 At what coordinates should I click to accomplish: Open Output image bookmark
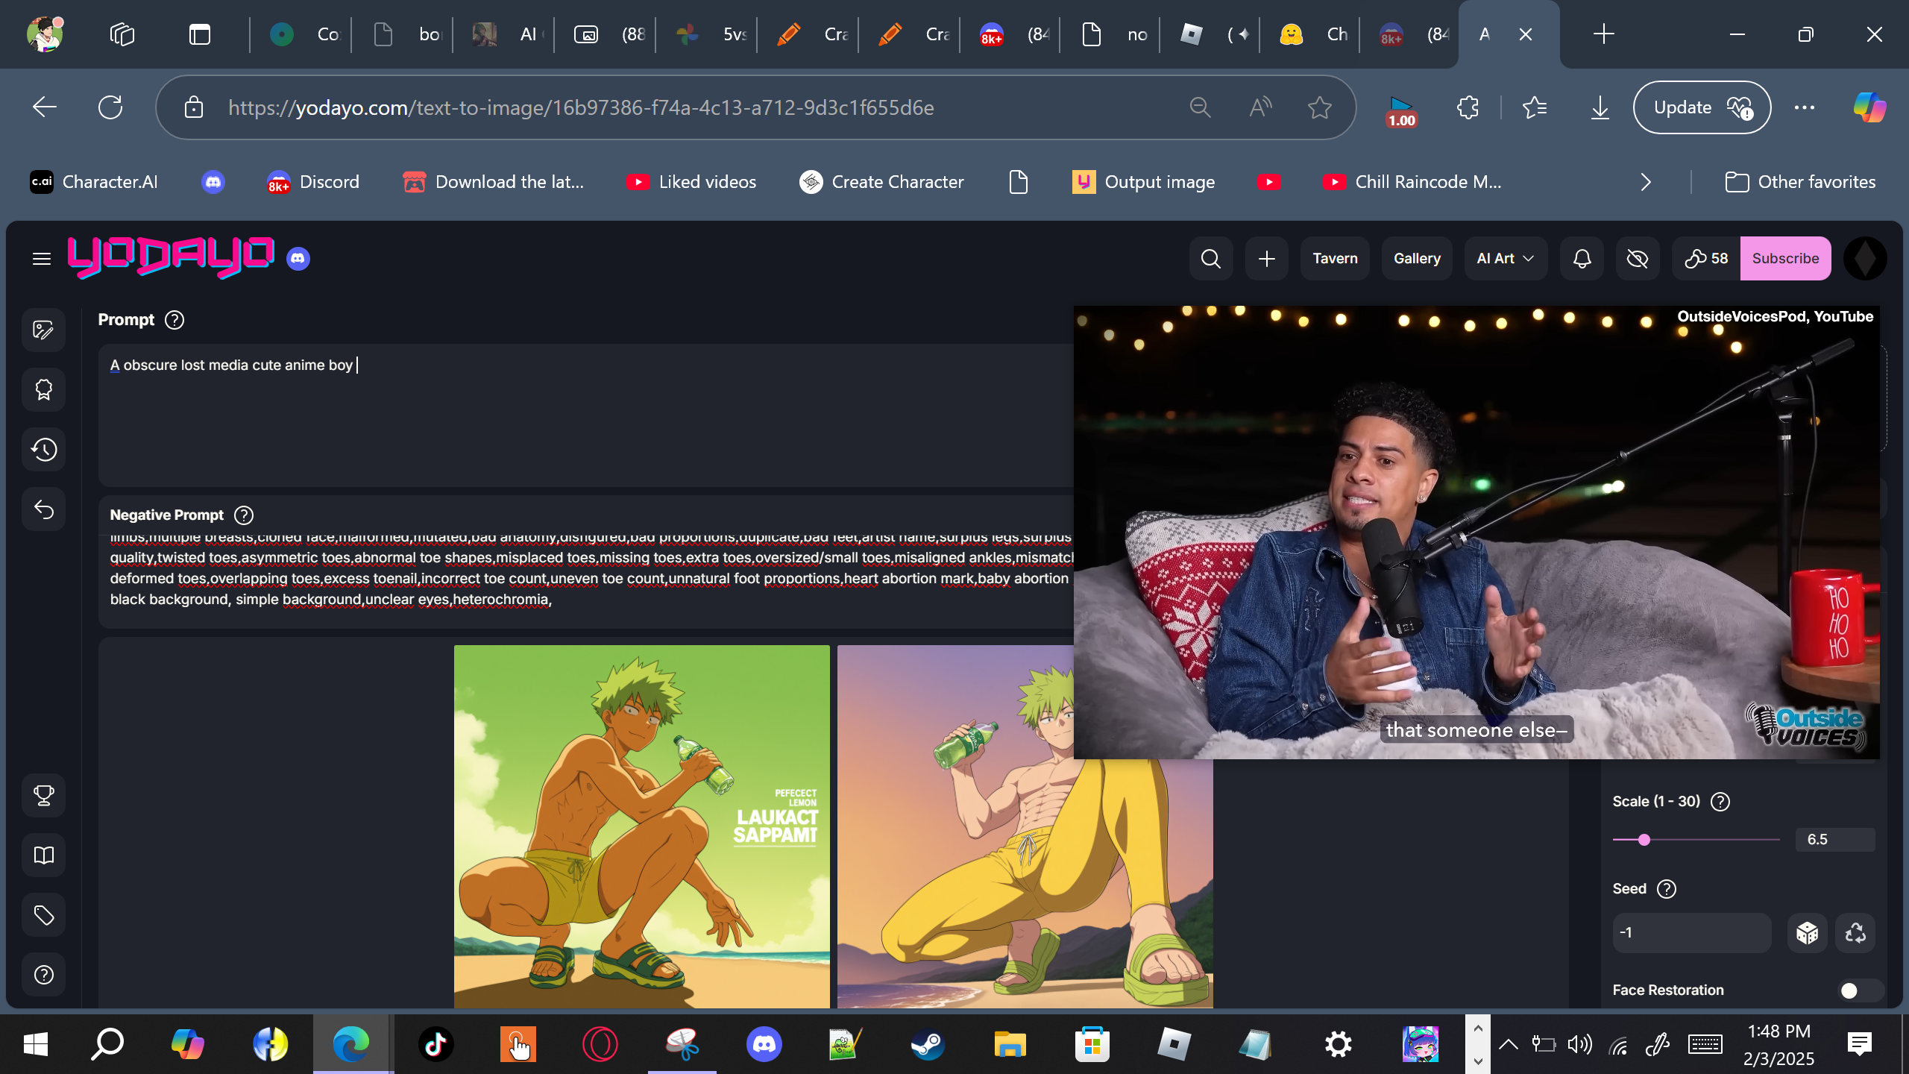tap(1144, 182)
